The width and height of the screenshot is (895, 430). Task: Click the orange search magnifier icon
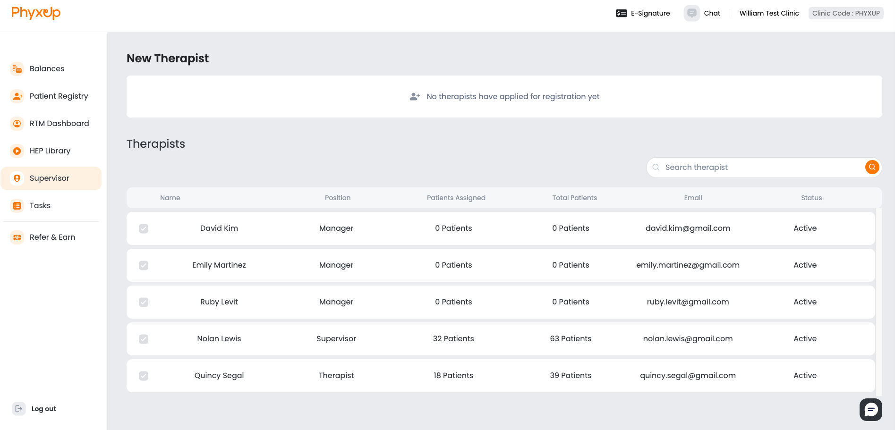pos(871,167)
